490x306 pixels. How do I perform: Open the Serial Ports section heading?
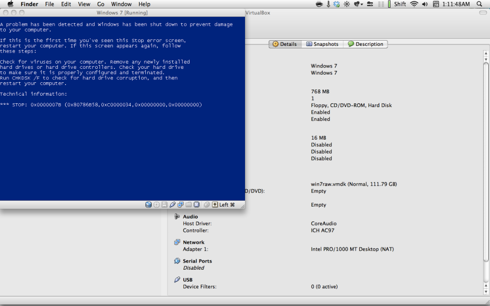click(197, 261)
